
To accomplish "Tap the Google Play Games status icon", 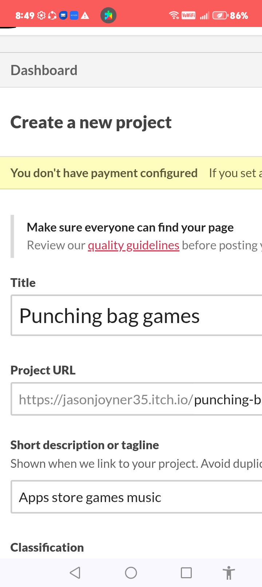I will [x=108, y=16].
